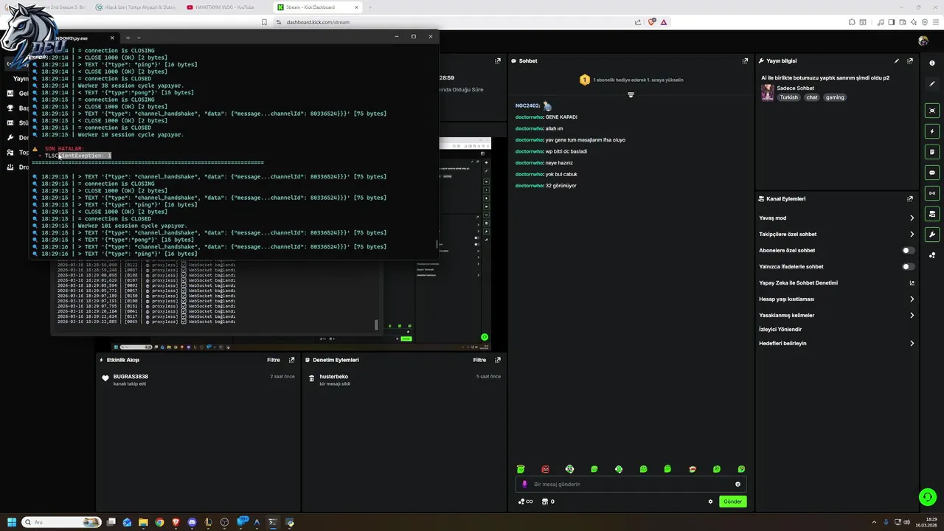Add a new terminal tab with plus
This screenshot has height=531, width=944.
coord(128,38)
